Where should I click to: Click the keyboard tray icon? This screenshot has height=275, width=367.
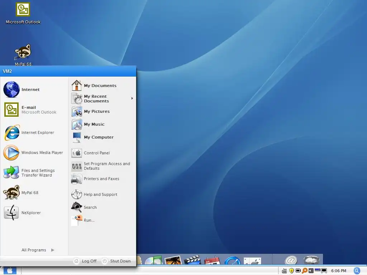pos(284,271)
